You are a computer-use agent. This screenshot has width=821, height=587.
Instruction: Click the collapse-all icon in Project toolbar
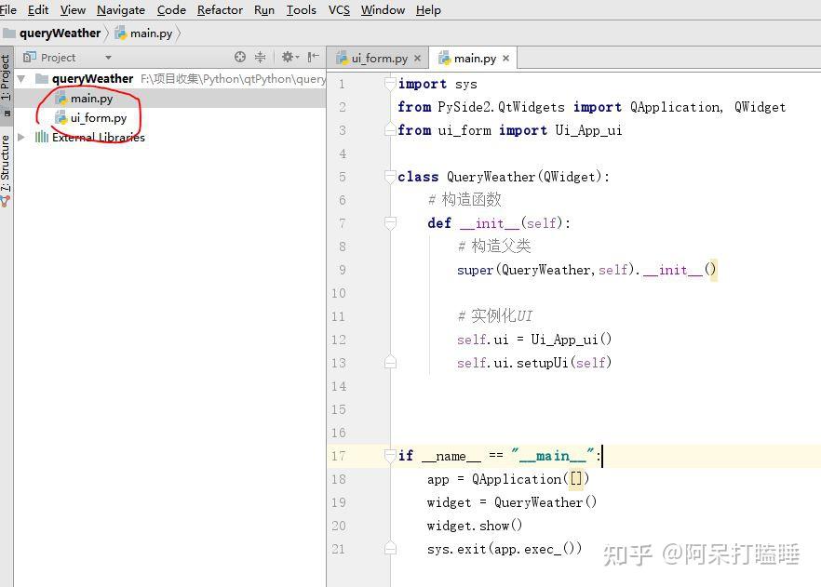[x=260, y=56]
